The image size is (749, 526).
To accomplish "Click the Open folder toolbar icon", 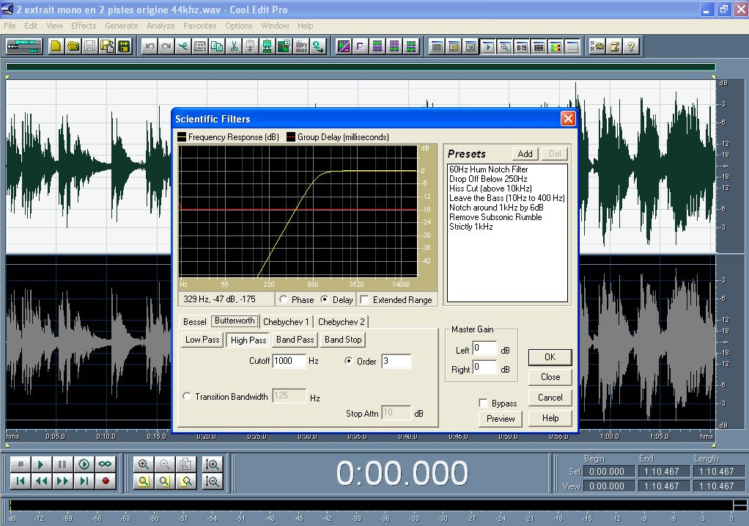I will coord(73,46).
